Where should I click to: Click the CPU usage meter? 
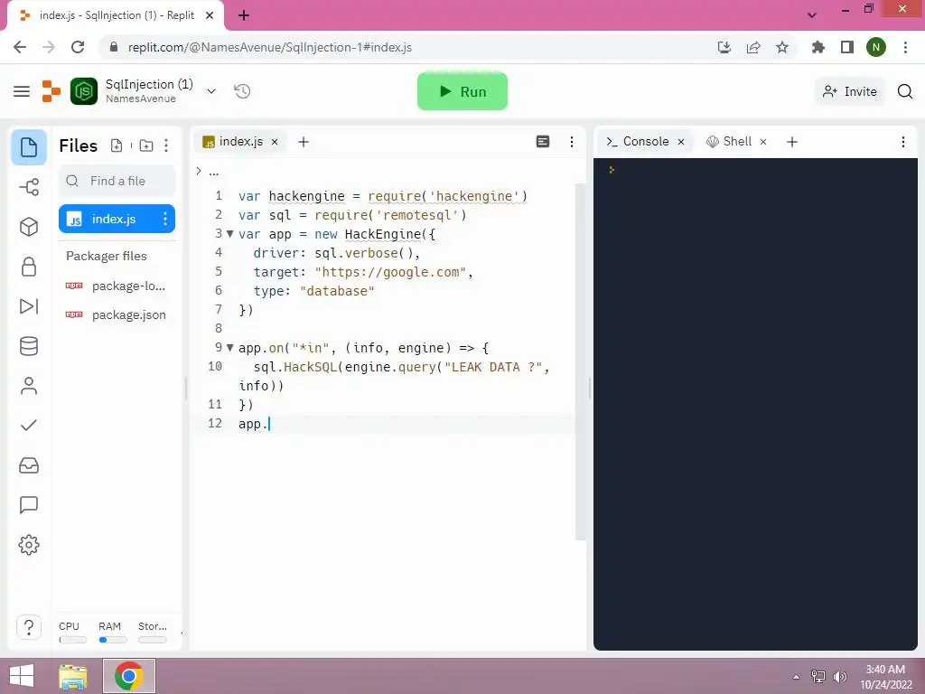click(72, 632)
